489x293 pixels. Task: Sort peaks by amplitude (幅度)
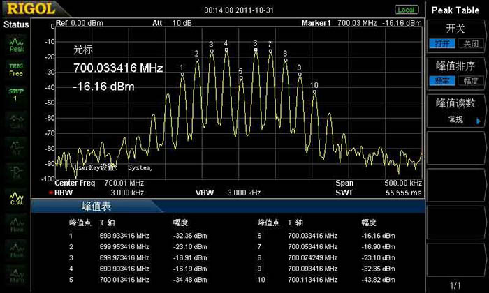(x=468, y=82)
